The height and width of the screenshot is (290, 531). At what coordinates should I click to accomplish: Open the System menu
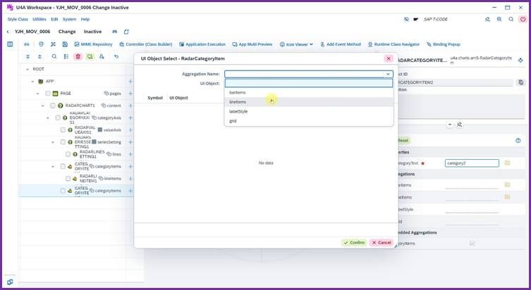click(x=69, y=19)
